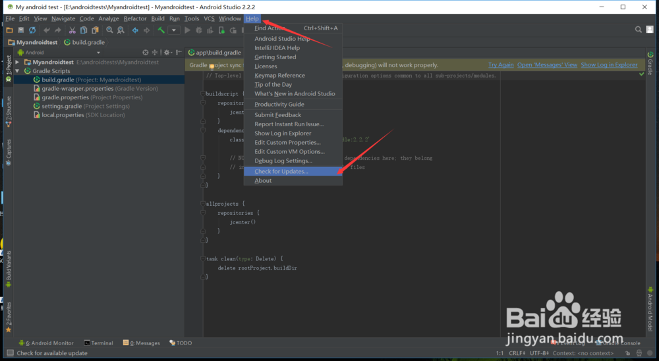Click the Hide project panel icon
This screenshot has height=361, width=659.
coord(179,53)
